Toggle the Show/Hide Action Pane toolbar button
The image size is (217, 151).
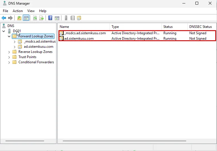57,18
